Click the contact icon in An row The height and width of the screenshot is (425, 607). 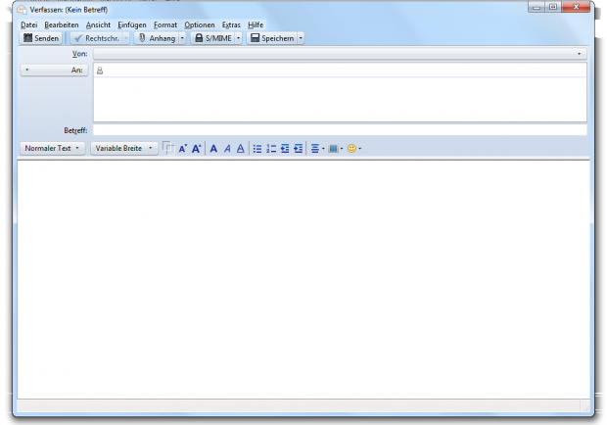click(100, 71)
